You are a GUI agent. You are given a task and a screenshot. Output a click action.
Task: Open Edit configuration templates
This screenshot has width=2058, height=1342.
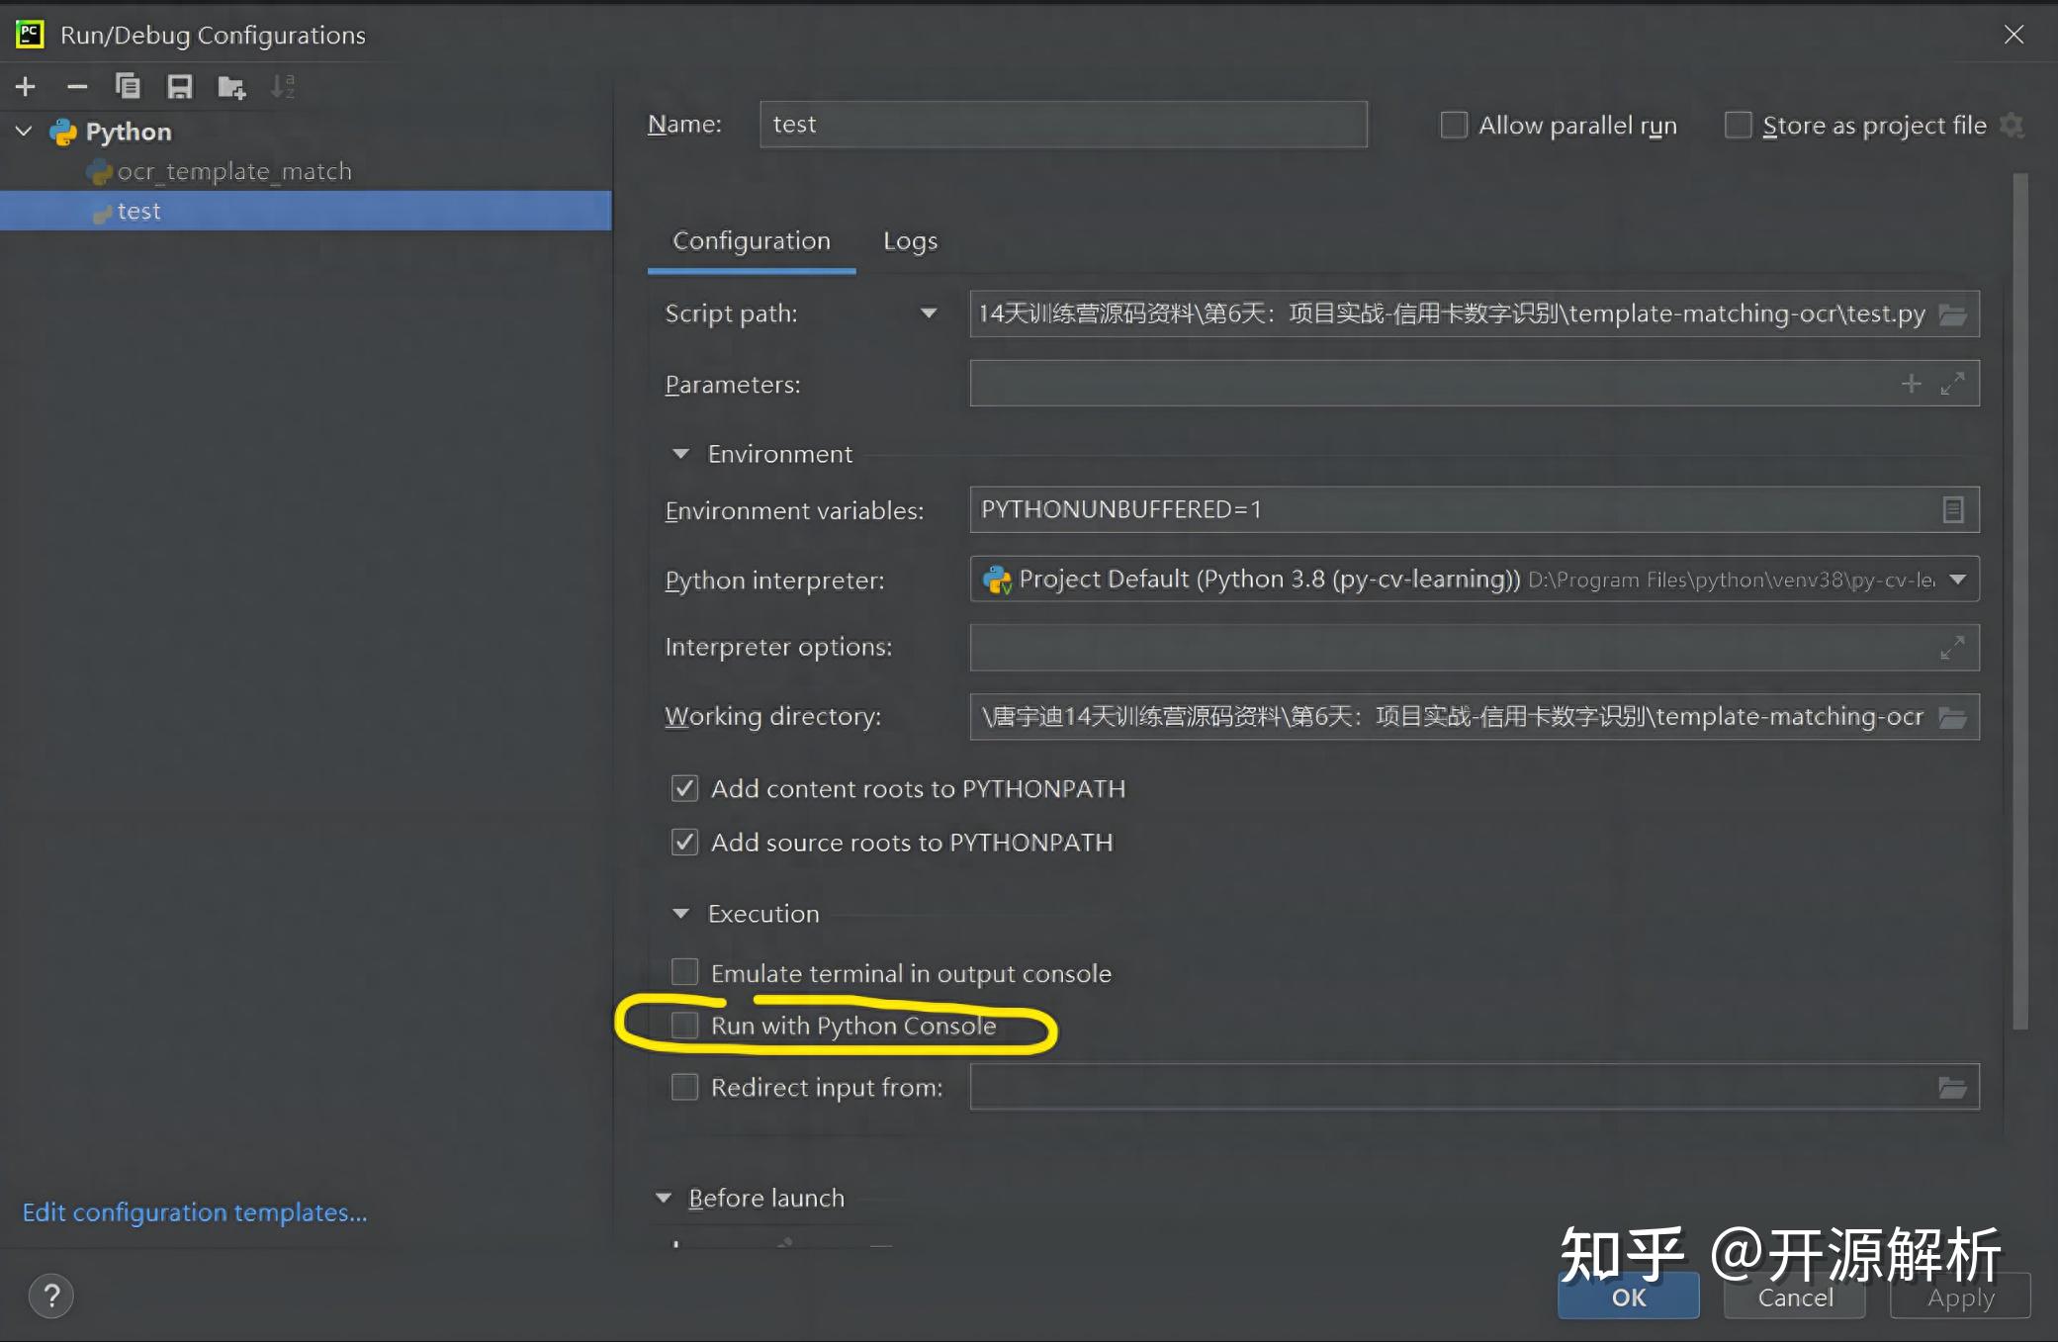(x=194, y=1211)
